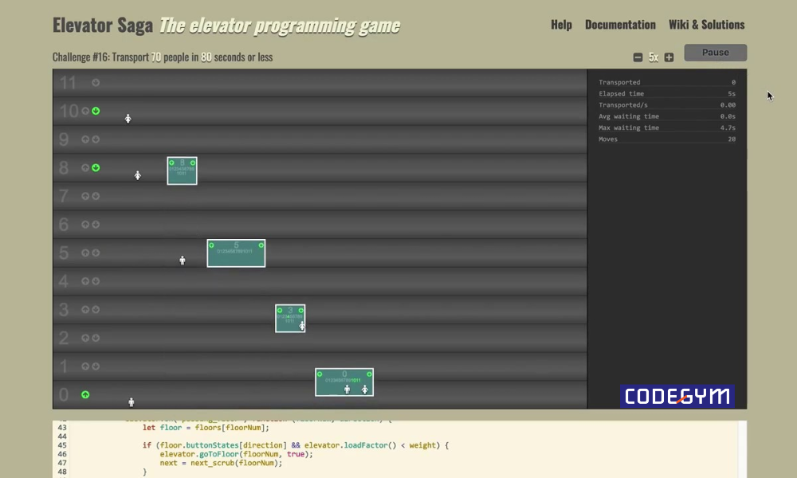Click the up call button on floor 4
This screenshot has width=797, height=478.
(x=85, y=280)
